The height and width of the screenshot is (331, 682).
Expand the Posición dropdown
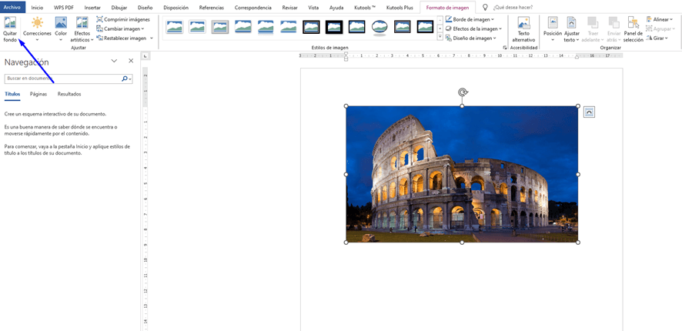(x=552, y=28)
